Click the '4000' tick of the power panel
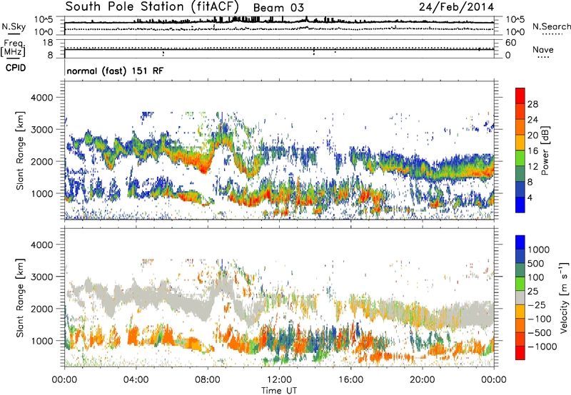The width and height of the screenshot is (571, 395). click(x=41, y=98)
